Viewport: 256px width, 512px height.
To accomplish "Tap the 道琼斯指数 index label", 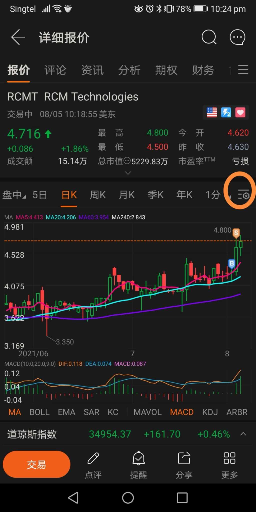I will tap(32, 434).
